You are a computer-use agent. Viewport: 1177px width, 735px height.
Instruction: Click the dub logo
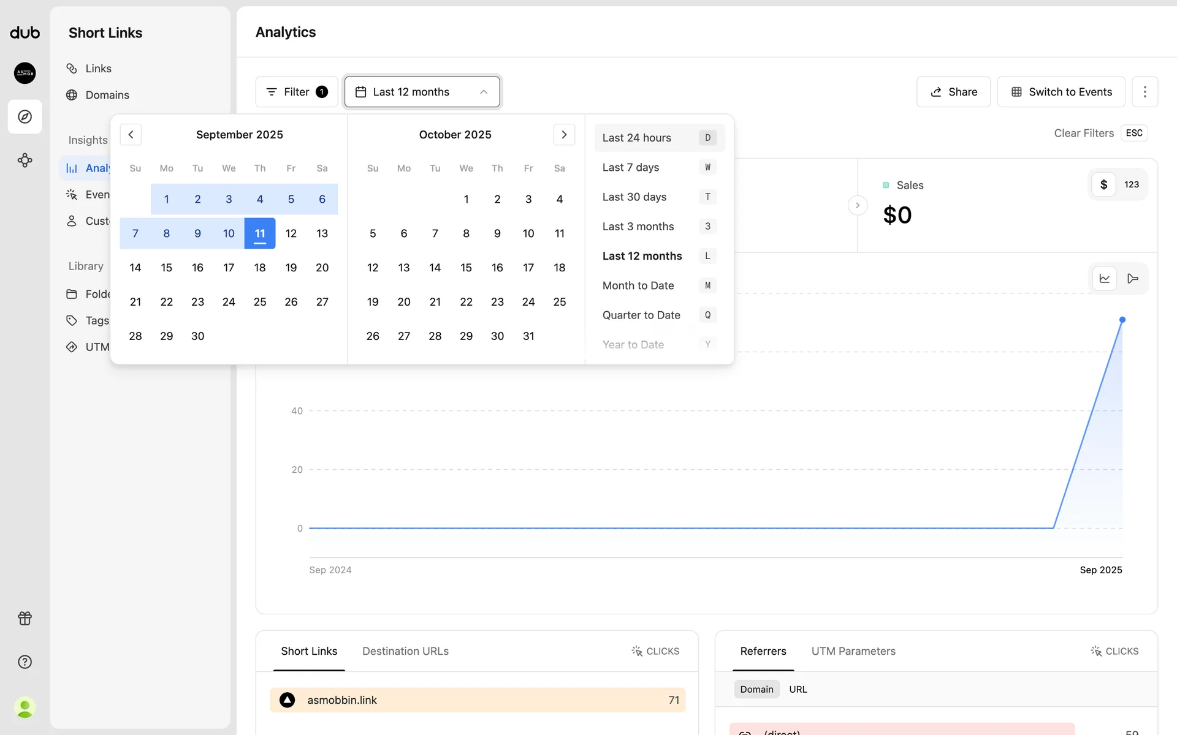25,32
